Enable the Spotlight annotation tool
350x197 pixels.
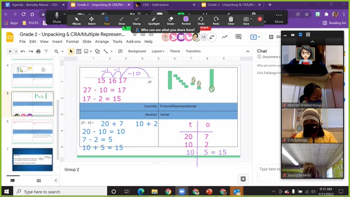point(154,21)
